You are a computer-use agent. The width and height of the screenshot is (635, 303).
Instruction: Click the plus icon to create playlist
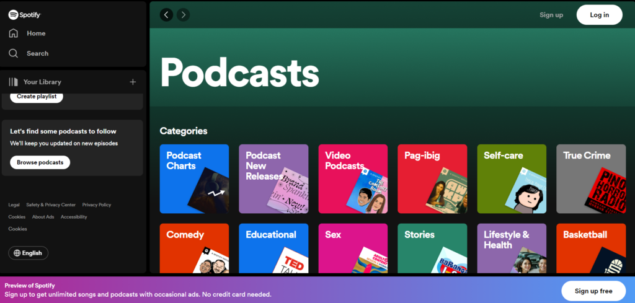click(133, 82)
